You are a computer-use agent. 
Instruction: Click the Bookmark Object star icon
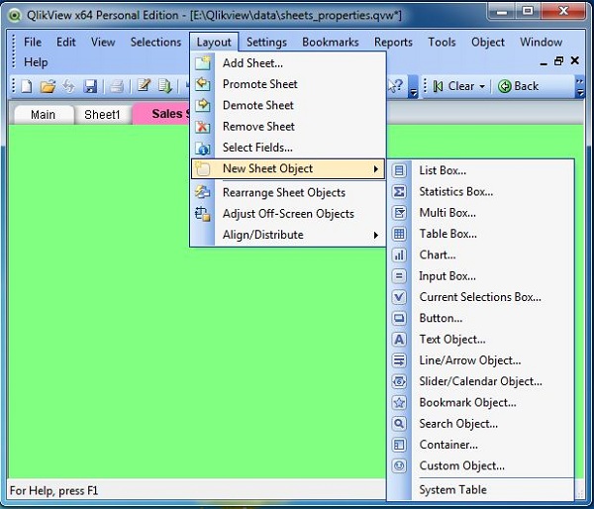pyautogui.click(x=399, y=402)
